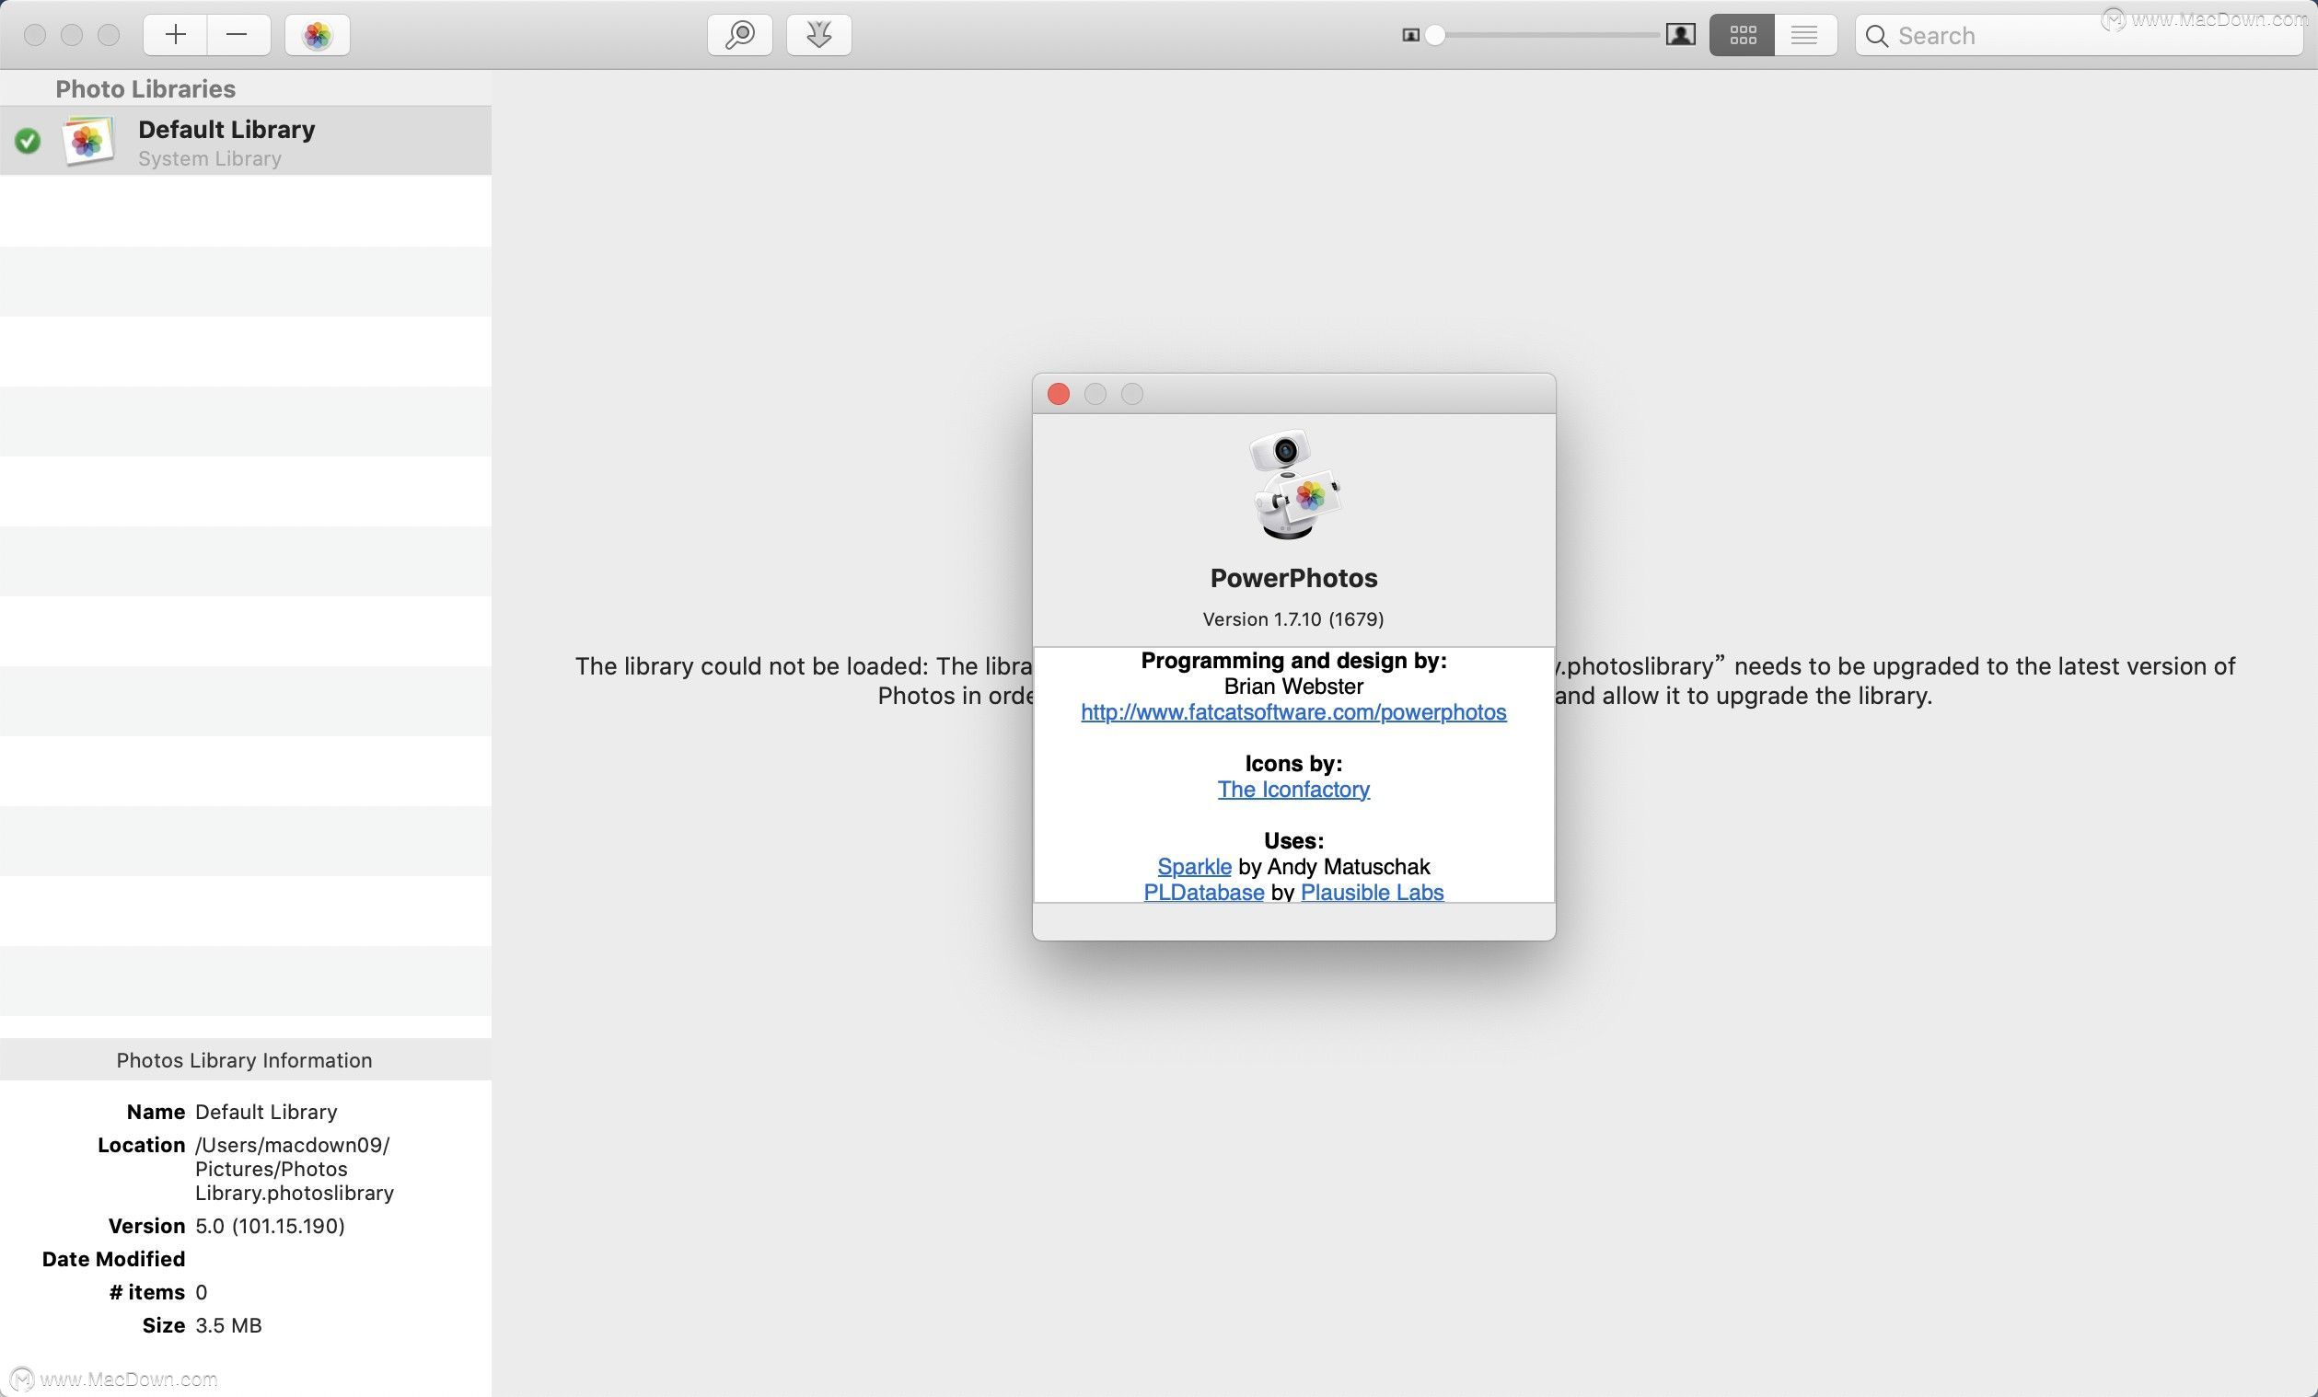Click the search magnifying glass icon
This screenshot has height=1397, width=2318.
(x=1876, y=36)
